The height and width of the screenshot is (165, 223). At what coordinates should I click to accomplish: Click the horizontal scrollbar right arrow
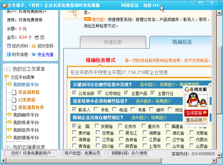(214, 161)
